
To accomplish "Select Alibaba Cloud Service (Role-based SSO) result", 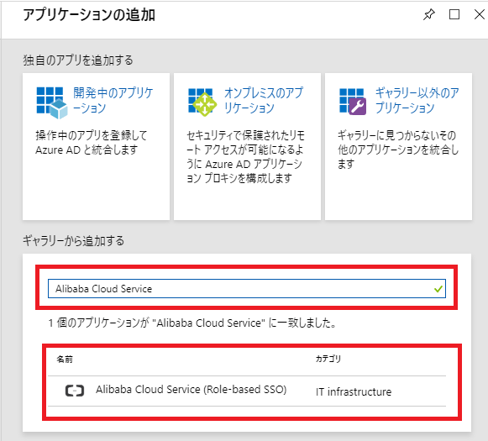I will click(x=247, y=391).
